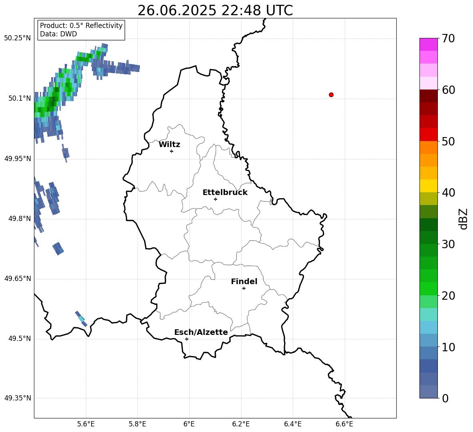The width and height of the screenshot is (473, 432).
Task: Click the 60 colorbar tick label
Action: [x=448, y=90]
